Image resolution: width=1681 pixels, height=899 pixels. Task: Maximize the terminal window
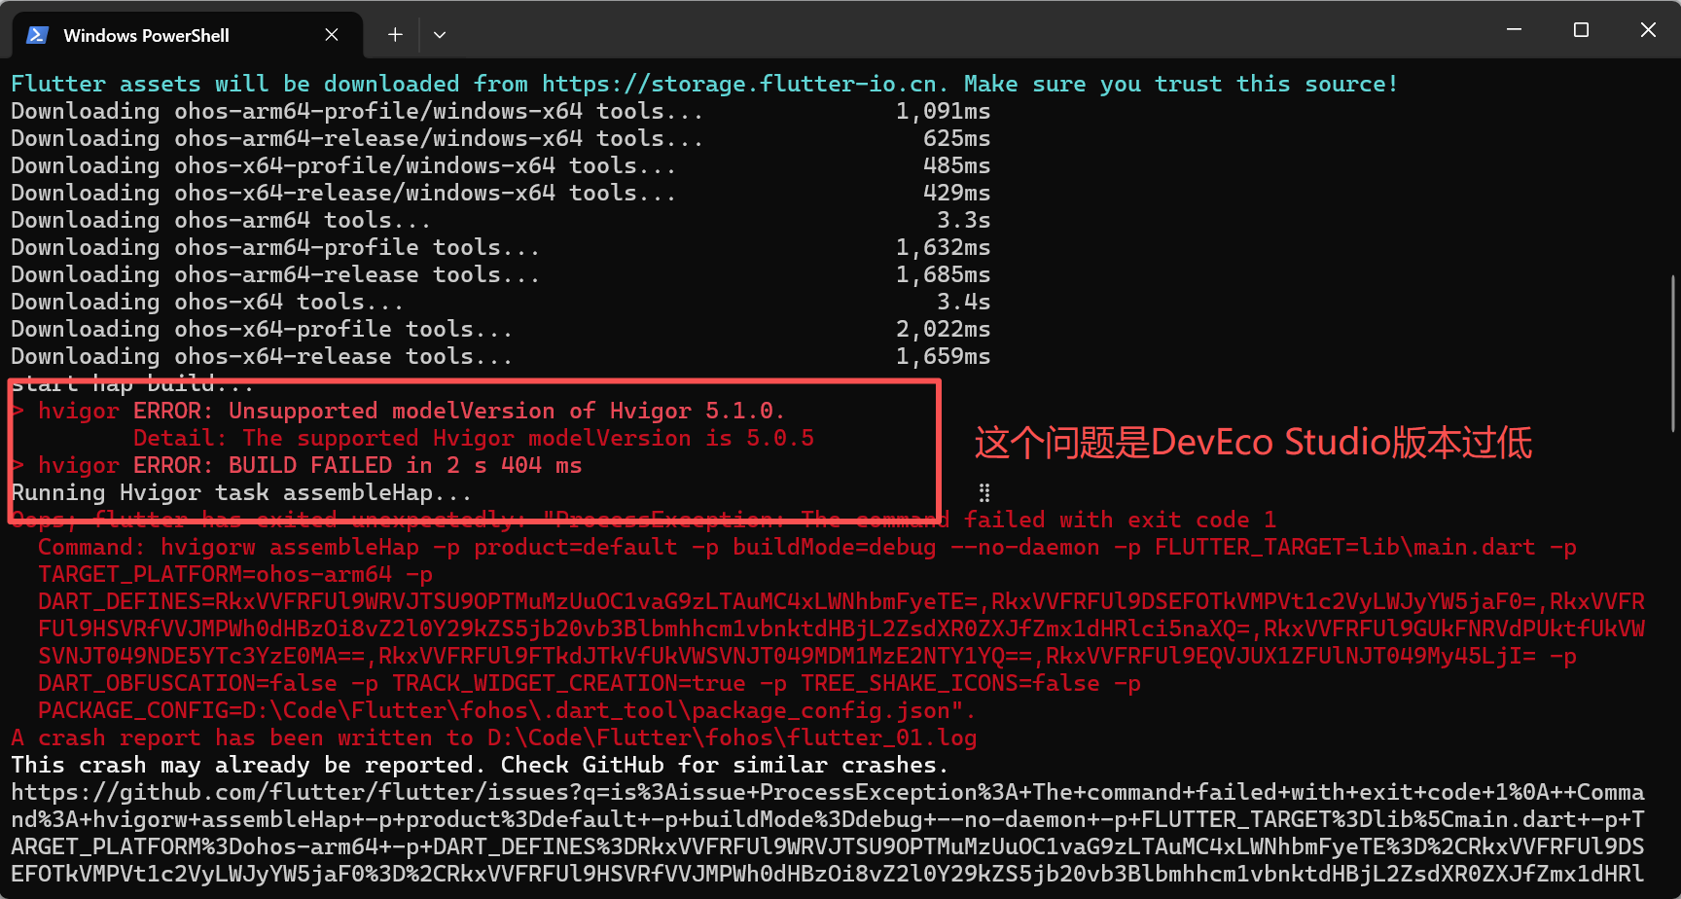pos(1581,30)
